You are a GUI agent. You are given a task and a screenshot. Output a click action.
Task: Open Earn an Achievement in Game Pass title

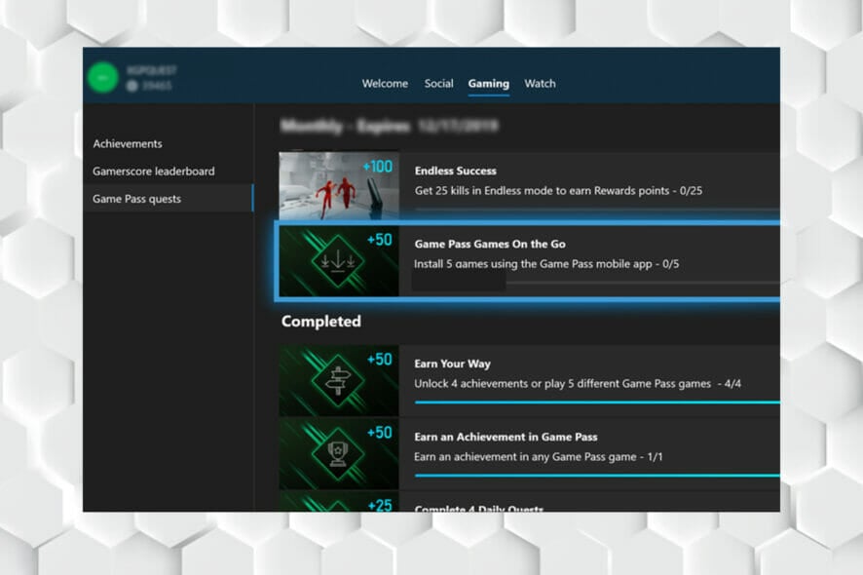click(x=506, y=437)
